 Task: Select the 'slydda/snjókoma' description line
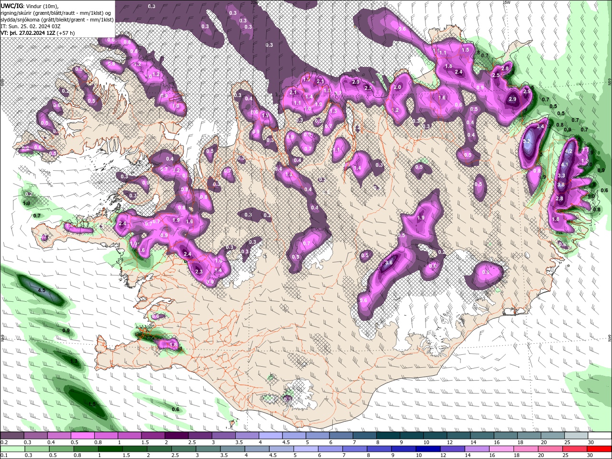tap(56, 20)
